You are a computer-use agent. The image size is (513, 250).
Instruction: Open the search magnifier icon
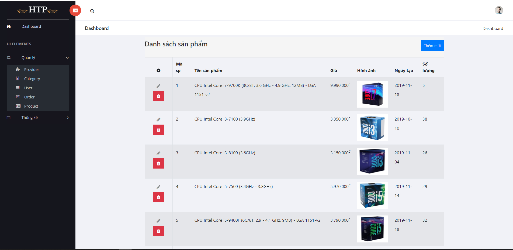[x=92, y=11]
